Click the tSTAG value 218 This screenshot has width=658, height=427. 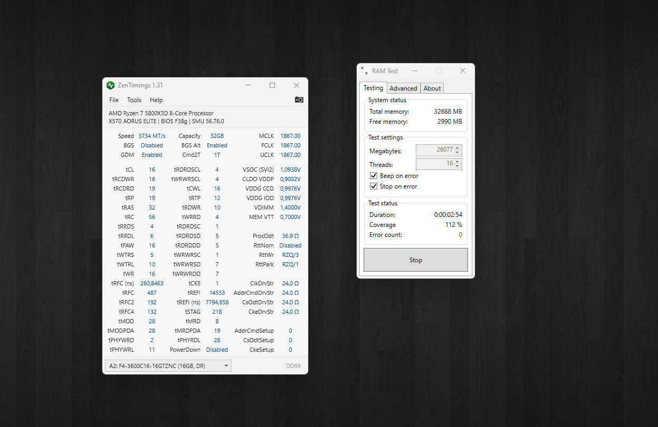[217, 312]
